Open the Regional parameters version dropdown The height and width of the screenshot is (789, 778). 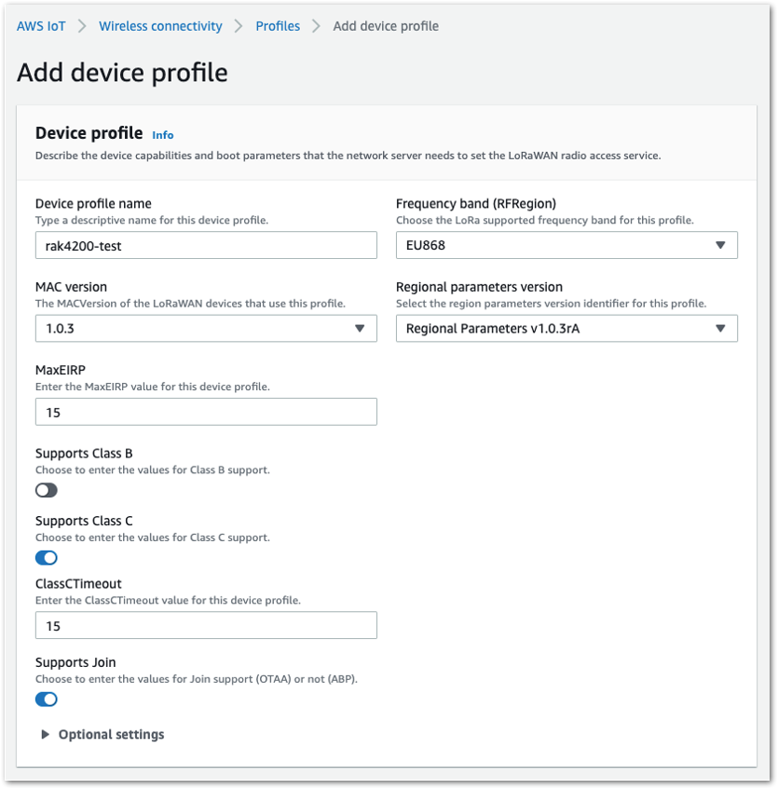[566, 328]
